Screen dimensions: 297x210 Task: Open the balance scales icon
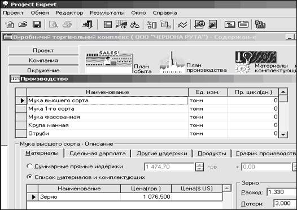(x=135, y=25)
